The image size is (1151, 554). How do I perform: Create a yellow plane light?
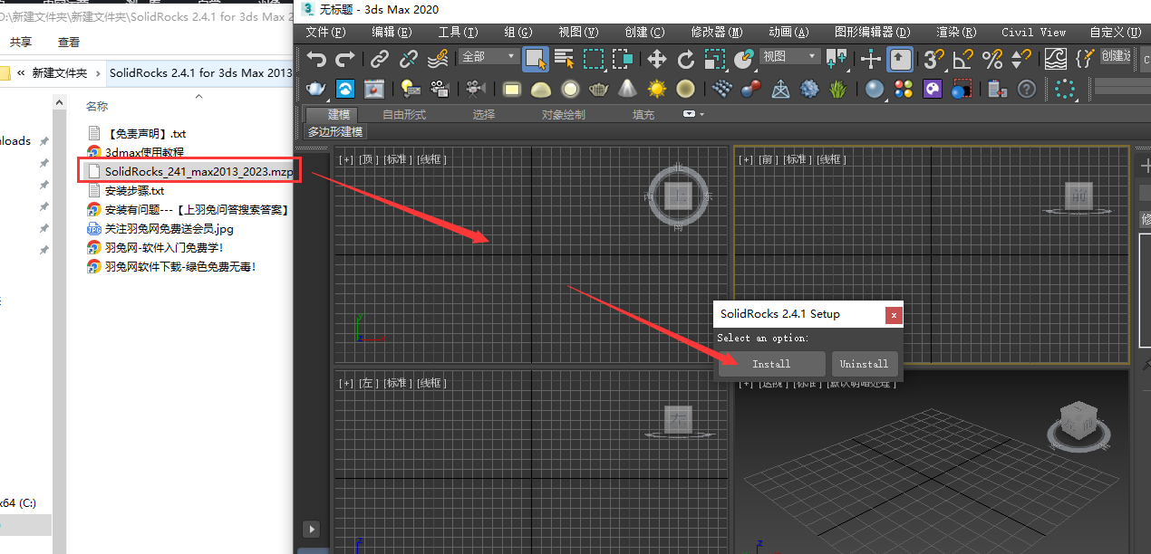coord(512,89)
